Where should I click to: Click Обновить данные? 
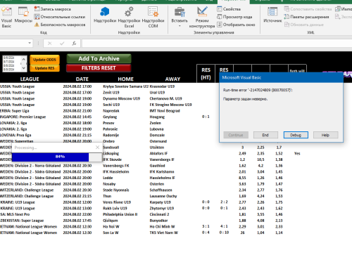(x=304, y=25)
